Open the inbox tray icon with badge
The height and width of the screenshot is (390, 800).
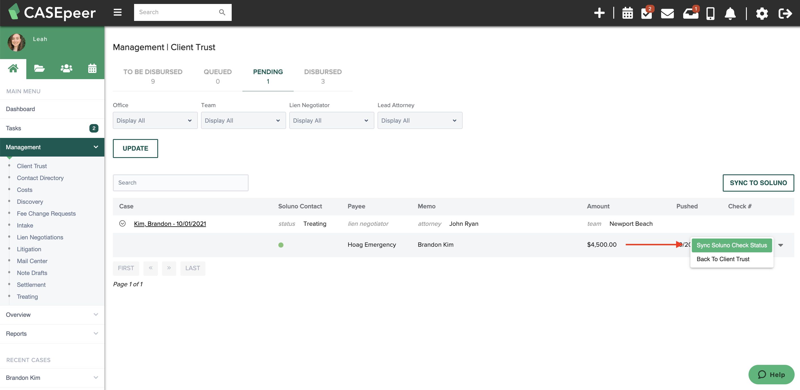coord(690,13)
